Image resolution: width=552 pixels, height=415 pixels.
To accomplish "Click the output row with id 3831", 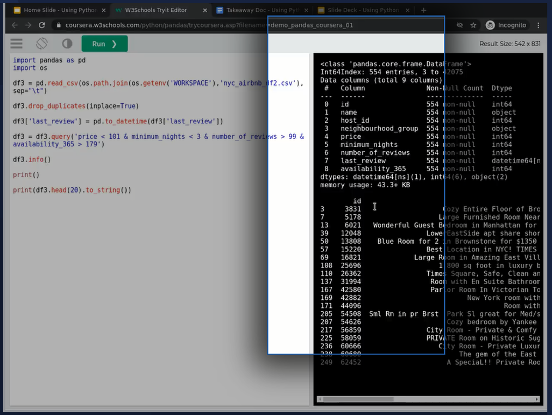I will [430, 209].
